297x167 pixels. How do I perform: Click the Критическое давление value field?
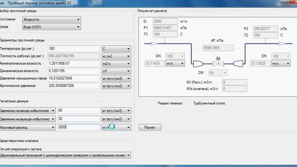click(74, 86)
